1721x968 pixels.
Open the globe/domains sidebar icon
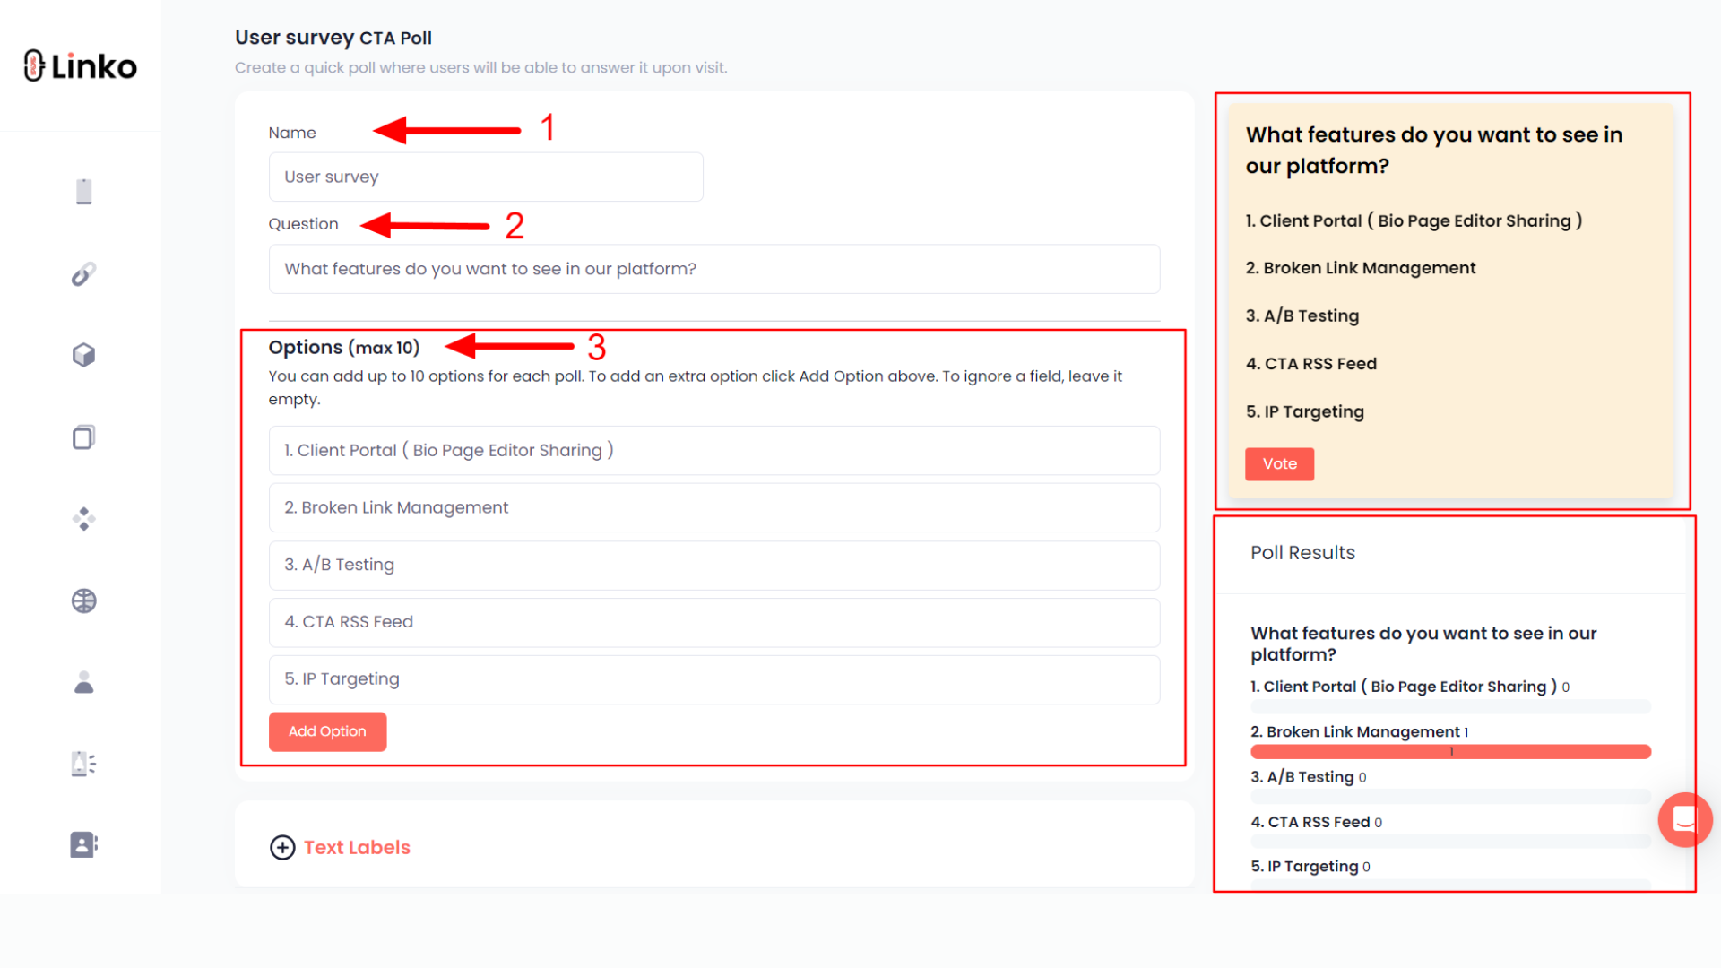[82, 601]
